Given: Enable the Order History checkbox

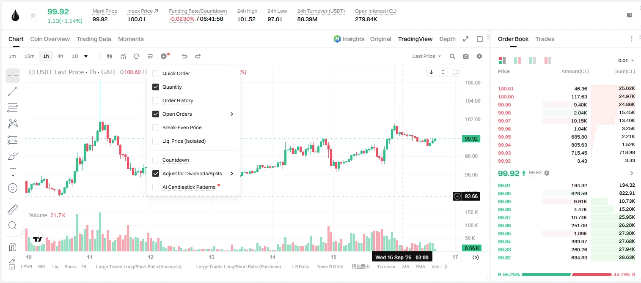Looking at the screenshot, I should (156, 101).
